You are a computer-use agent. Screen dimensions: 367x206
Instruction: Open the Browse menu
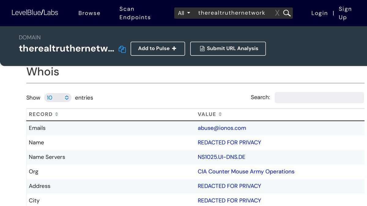click(x=89, y=13)
